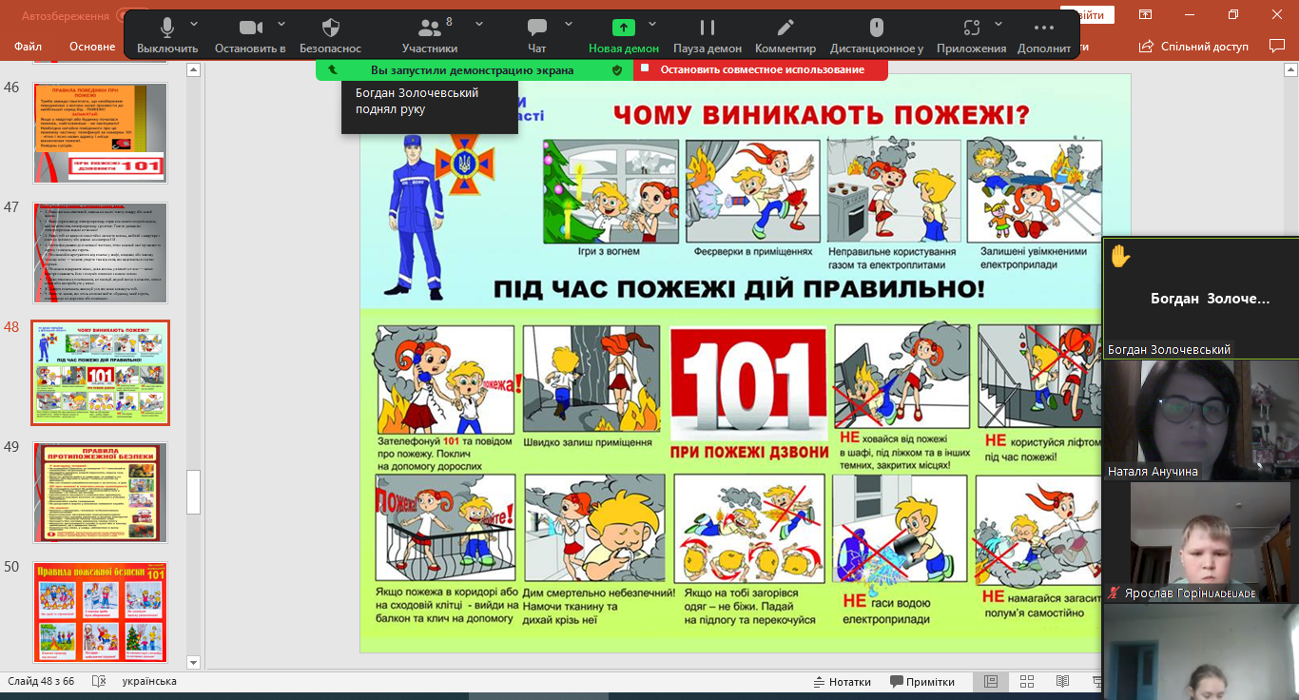Click the accessibility check icon in status bar
This screenshot has width=1299, height=700.
pyautogui.click(x=98, y=681)
